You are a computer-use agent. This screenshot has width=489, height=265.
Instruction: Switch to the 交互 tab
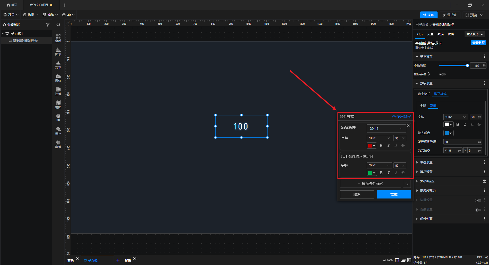click(430, 34)
